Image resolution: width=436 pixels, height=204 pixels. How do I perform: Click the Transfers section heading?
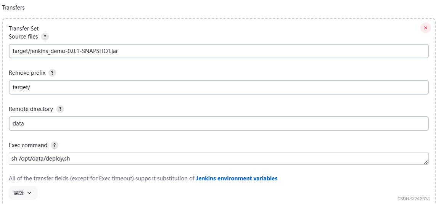pyautogui.click(x=13, y=8)
